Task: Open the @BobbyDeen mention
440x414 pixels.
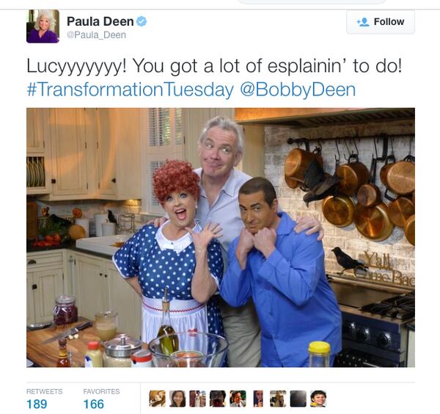Action: tap(298, 90)
